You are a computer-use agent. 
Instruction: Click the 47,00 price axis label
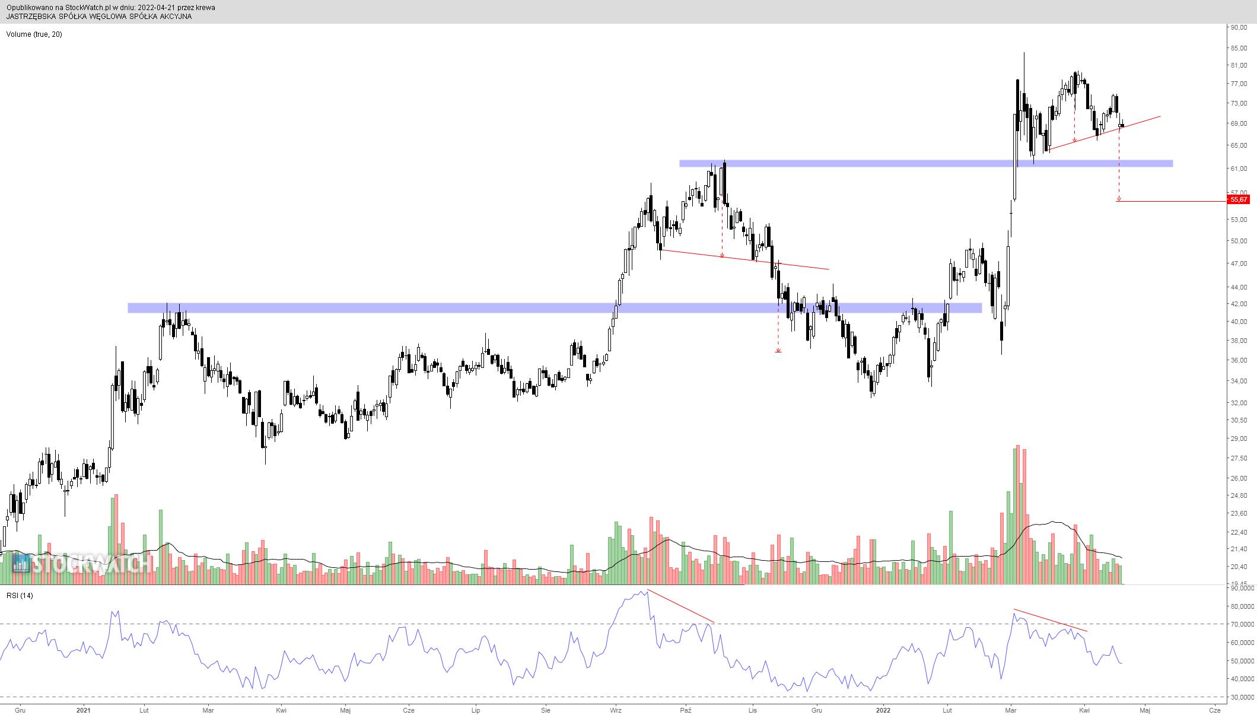click(1238, 263)
